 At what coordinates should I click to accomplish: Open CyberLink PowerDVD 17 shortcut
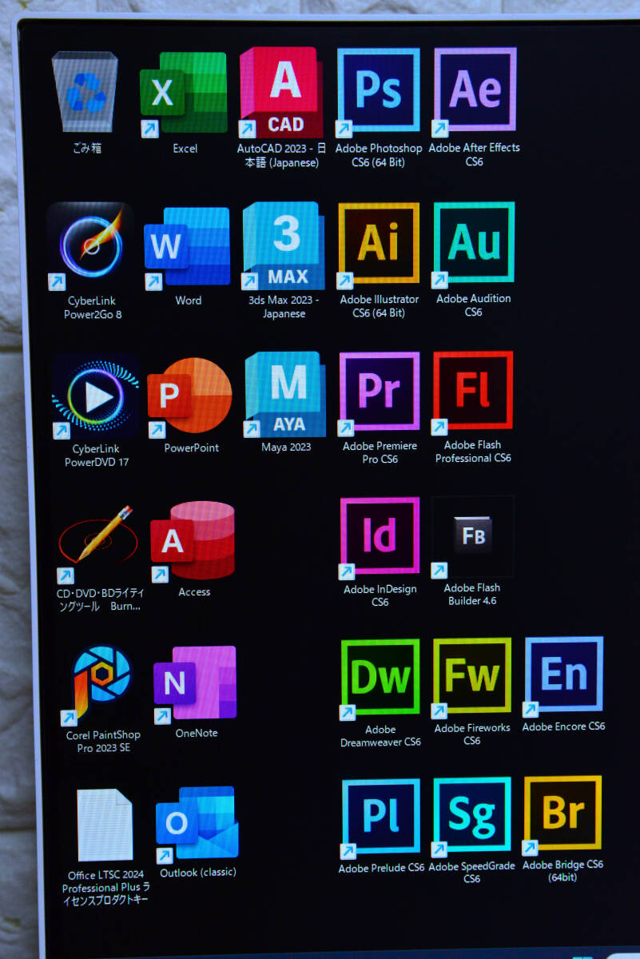coord(95,396)
